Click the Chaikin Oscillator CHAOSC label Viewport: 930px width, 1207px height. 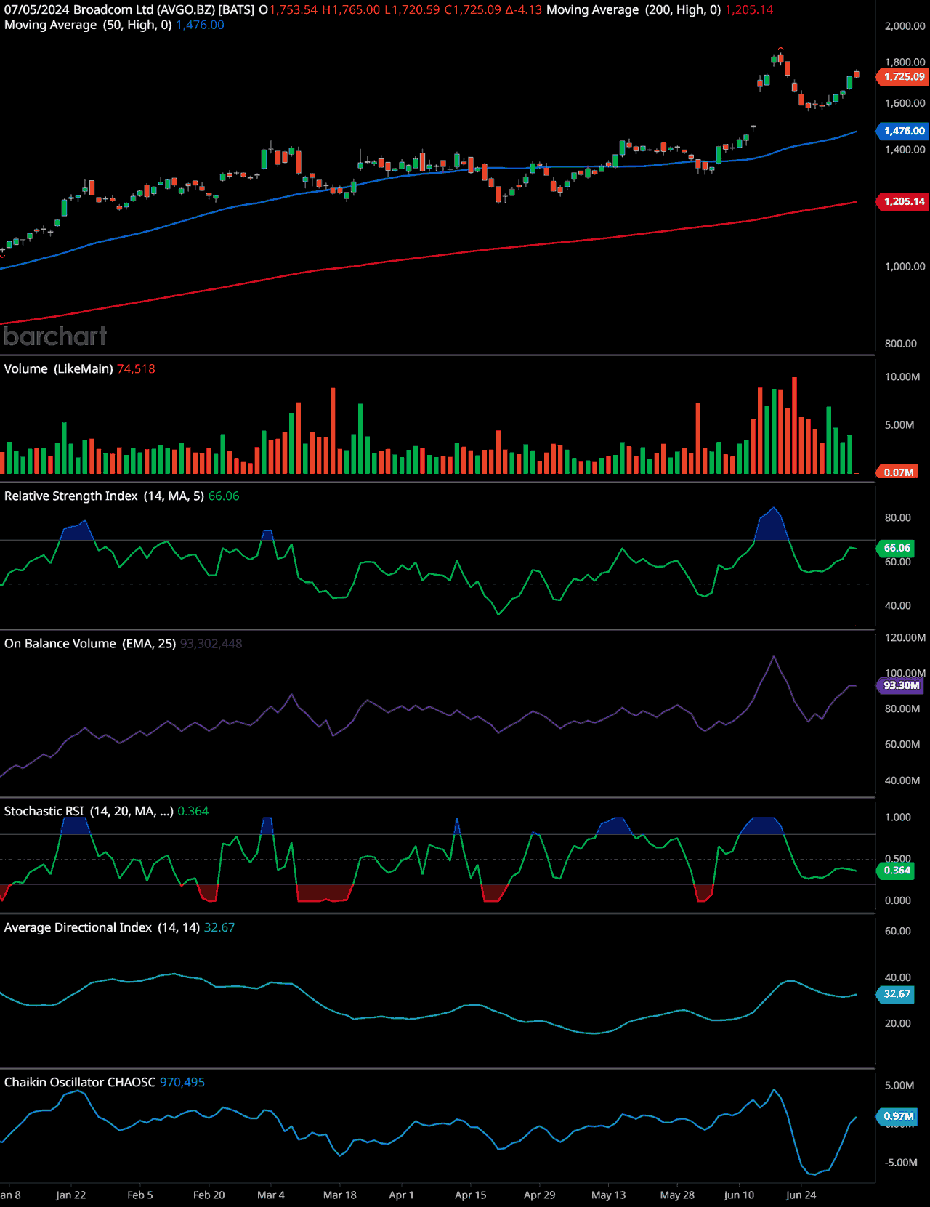[80, 1082]
